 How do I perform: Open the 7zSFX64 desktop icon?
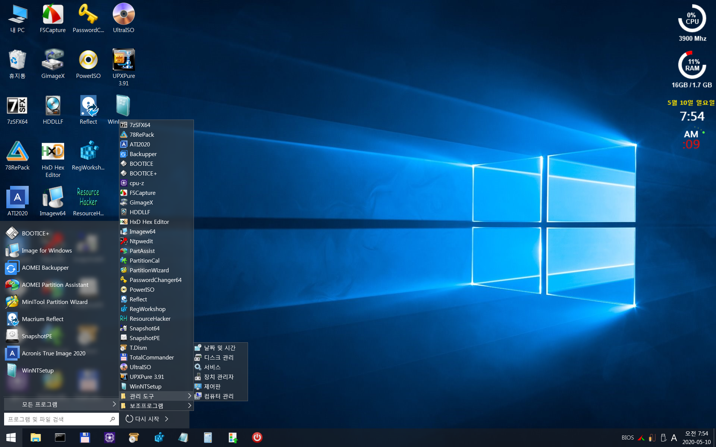click(x=17, y=110)
